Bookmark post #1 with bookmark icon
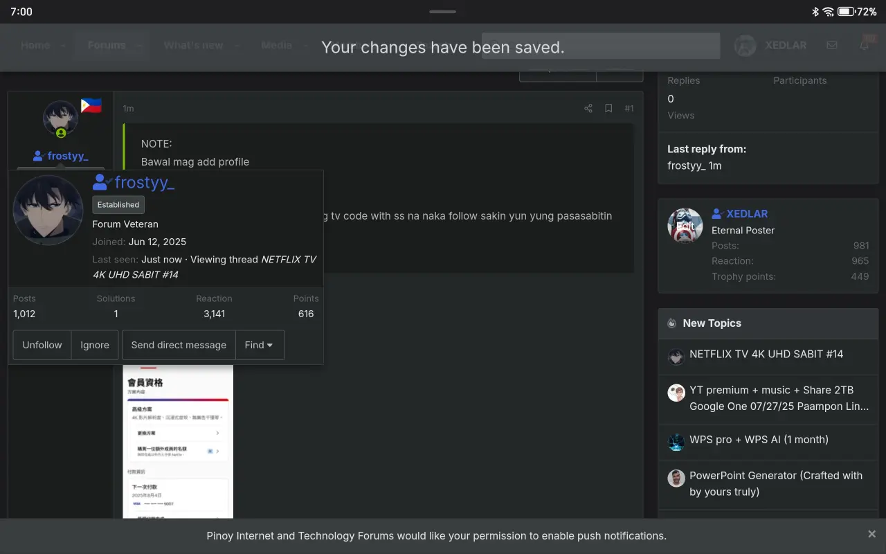This screenshot has height=554, width=886. coord(608,109)
